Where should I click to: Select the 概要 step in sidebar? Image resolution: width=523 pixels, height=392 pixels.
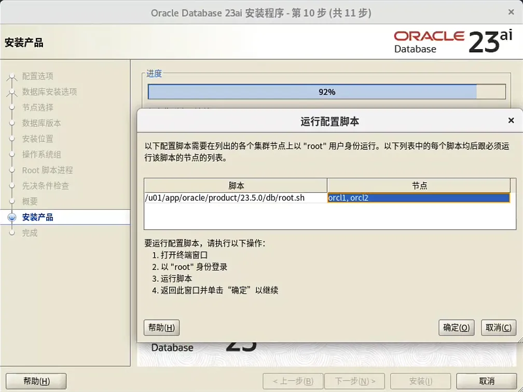[30, 201]
